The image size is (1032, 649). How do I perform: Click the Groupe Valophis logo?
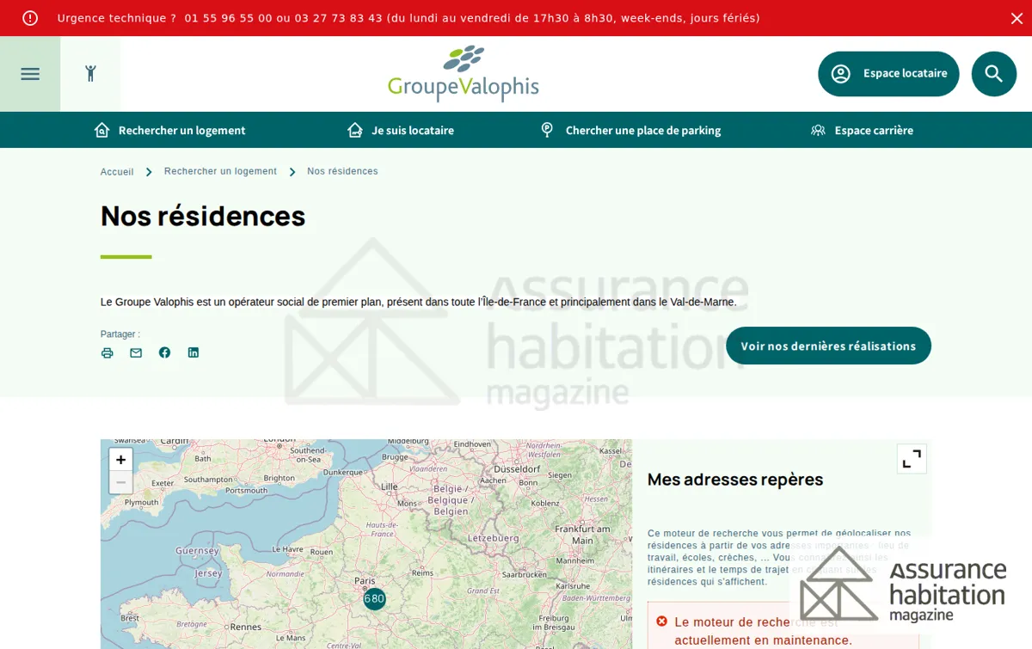click(463, 74)
